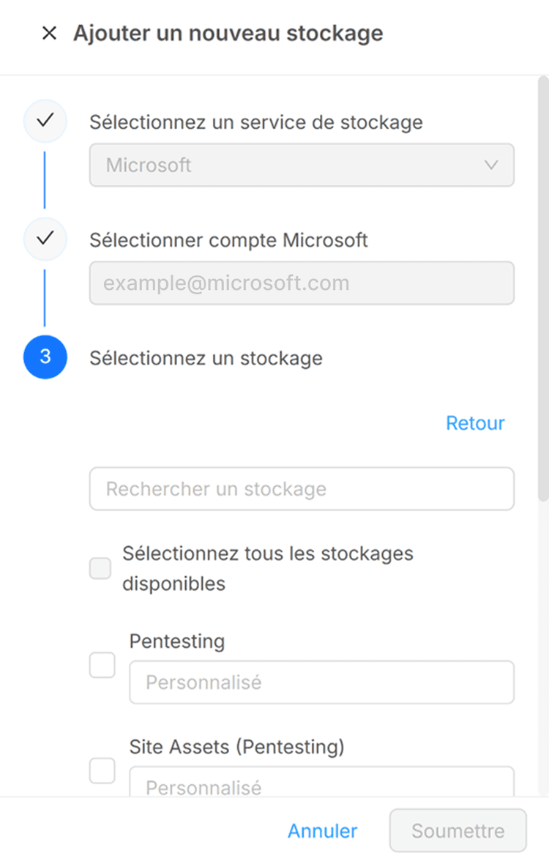Viewport: 549px width, 861px height.
Task: Click the Sélectionnez un stockage step heading
Action: click(x=206, y=358)
